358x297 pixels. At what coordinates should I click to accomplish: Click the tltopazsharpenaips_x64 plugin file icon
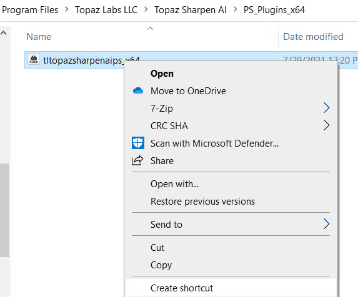pos(34,59)
